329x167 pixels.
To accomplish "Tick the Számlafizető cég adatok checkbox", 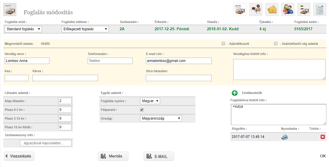I will click(276, 44).
